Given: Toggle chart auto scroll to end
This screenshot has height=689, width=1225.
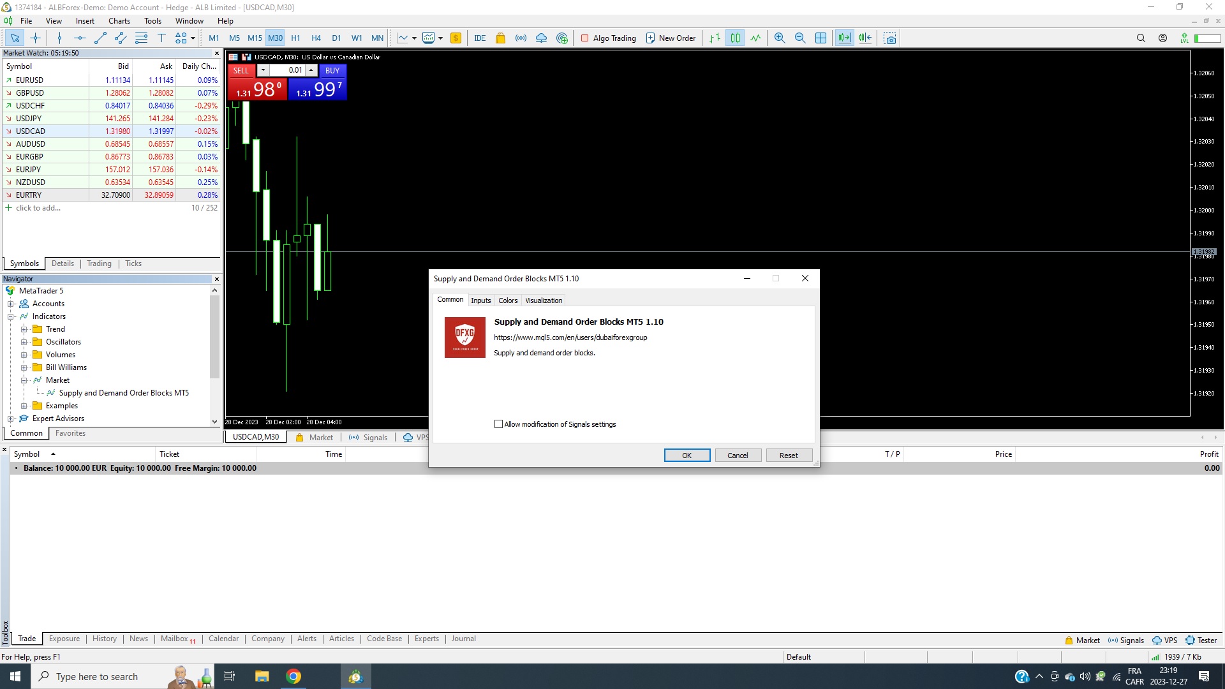Looking at the screenshot, I should point(844,38).
